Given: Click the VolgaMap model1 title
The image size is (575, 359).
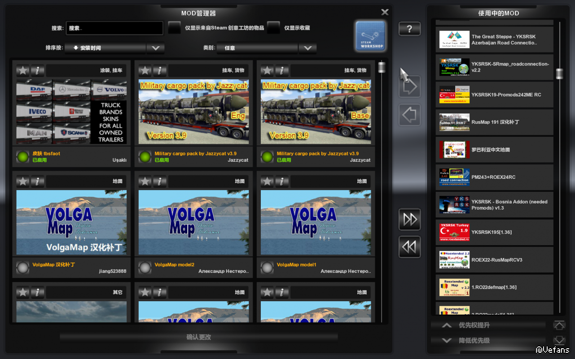Looking at the screenshot, I should click(x=297, y=265).
